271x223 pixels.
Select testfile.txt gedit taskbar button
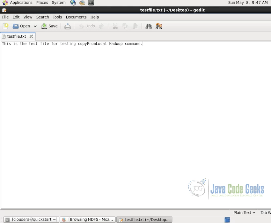click(144, 219)
